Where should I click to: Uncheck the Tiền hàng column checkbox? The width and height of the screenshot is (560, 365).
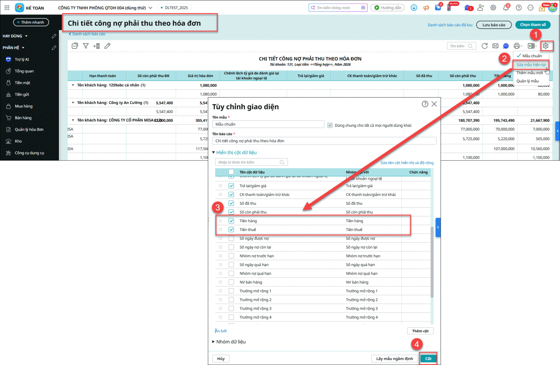coord(231,221)
